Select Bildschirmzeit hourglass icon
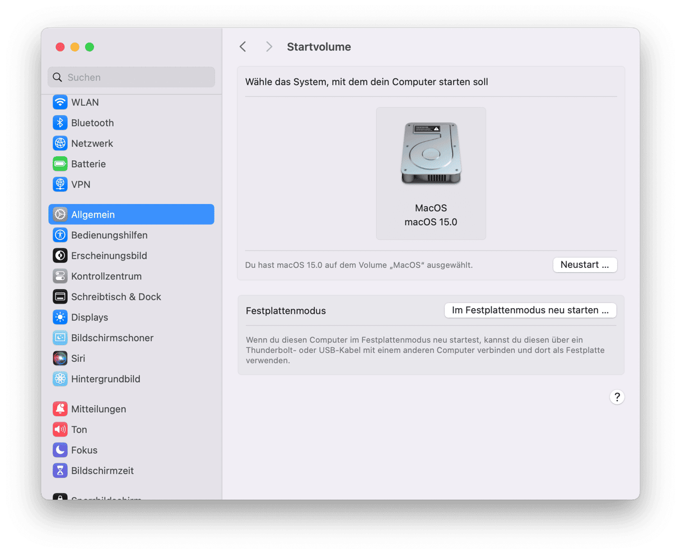The image size is (681, 554). pos(60,471)
